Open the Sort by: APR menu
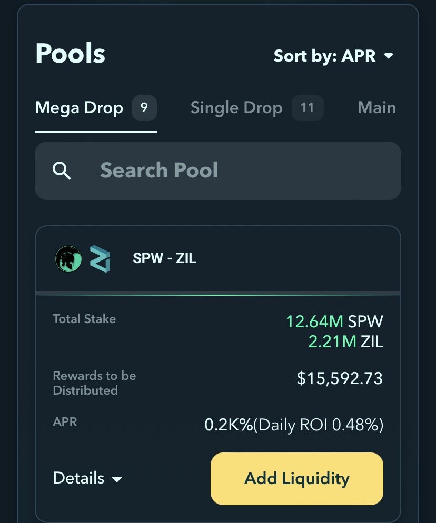436x523 pixels. click(x=333, y=56)
